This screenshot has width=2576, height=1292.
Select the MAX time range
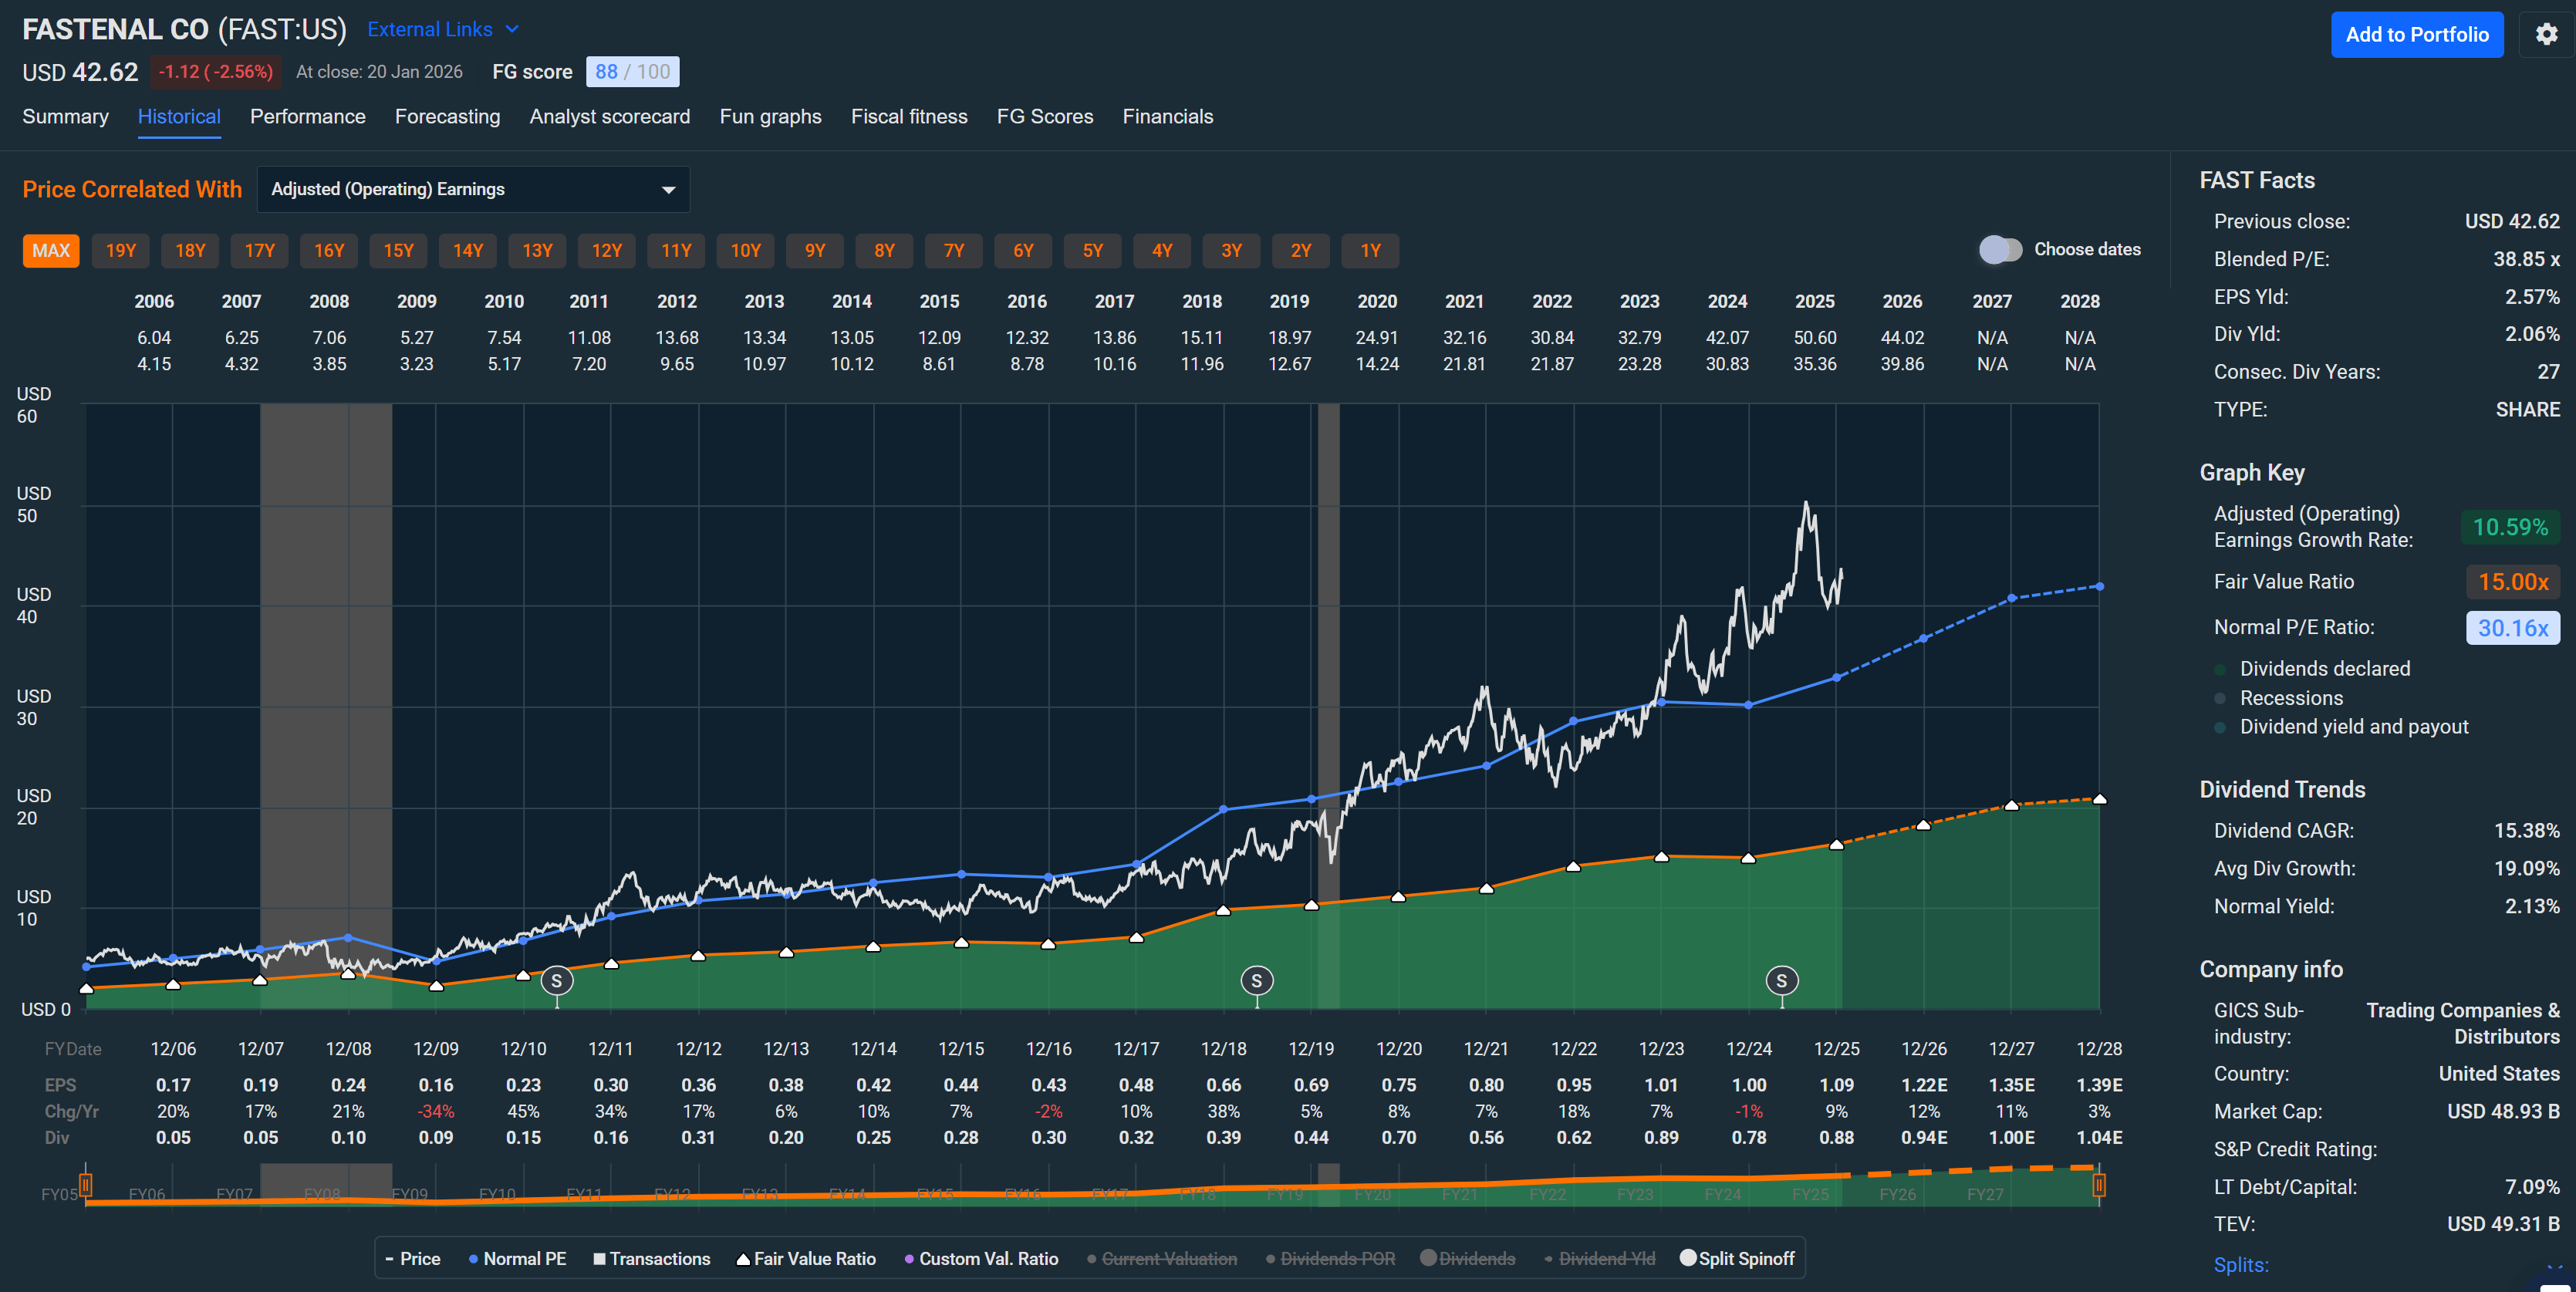tap(51, 251)
